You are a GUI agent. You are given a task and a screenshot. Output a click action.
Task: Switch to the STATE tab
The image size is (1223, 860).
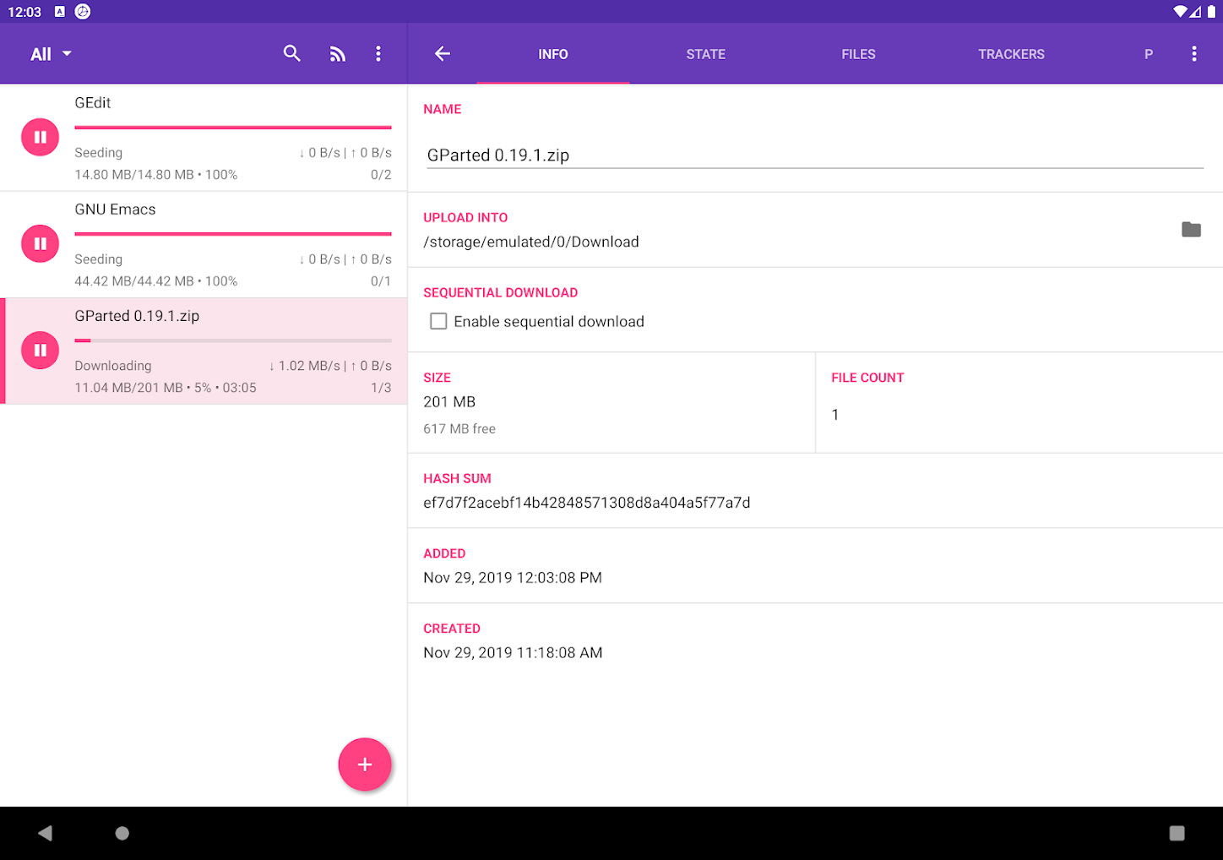tap(706, 54)
